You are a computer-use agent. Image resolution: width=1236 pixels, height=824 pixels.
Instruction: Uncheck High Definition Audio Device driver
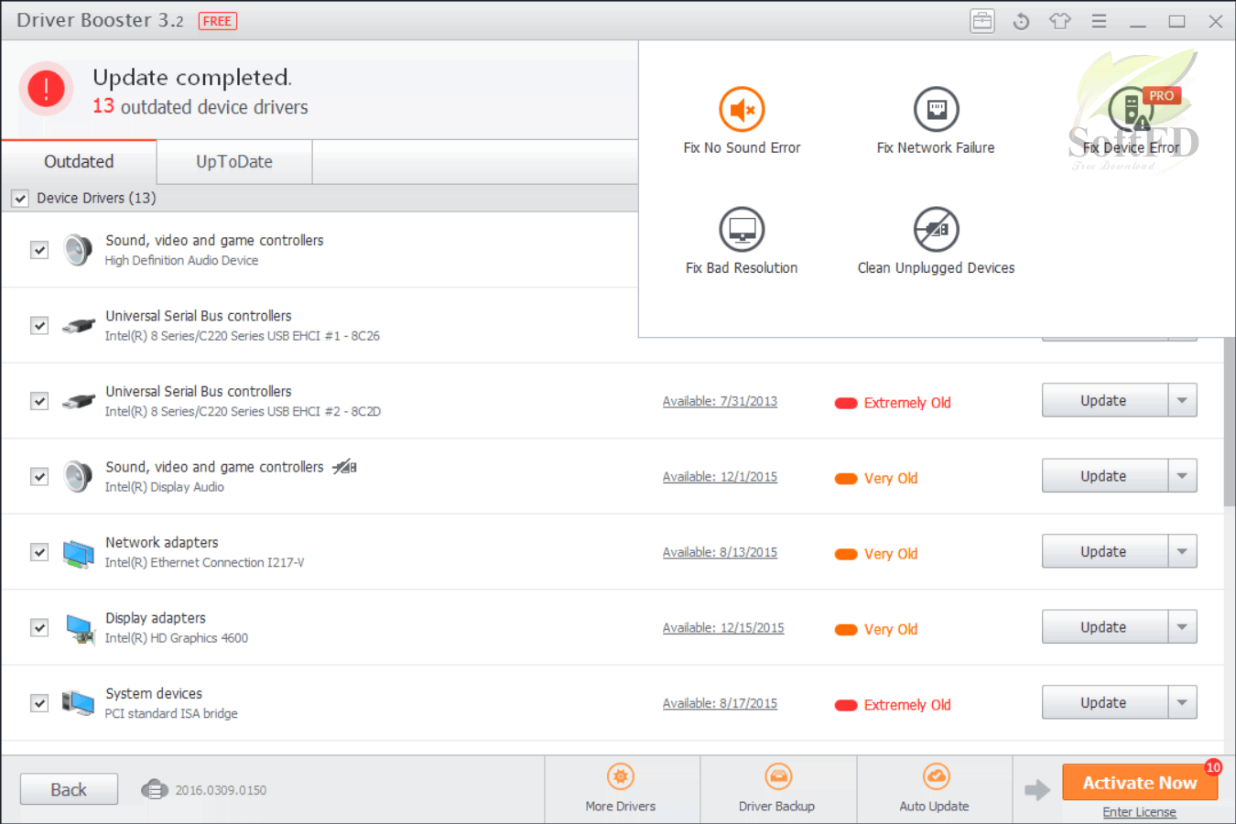click(39, 250)
